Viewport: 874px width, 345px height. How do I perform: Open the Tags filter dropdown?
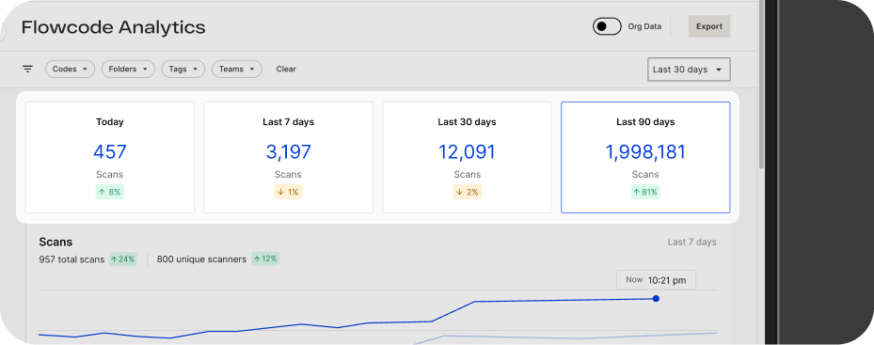[x=183, y=70]
